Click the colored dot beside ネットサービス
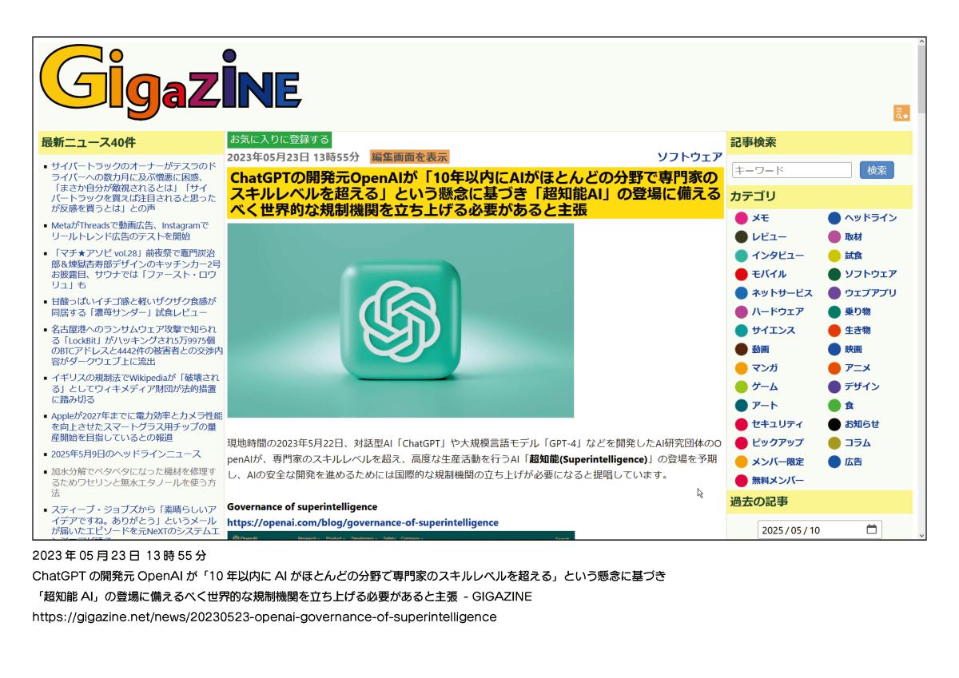959x678 pixels. pos(742,293)
